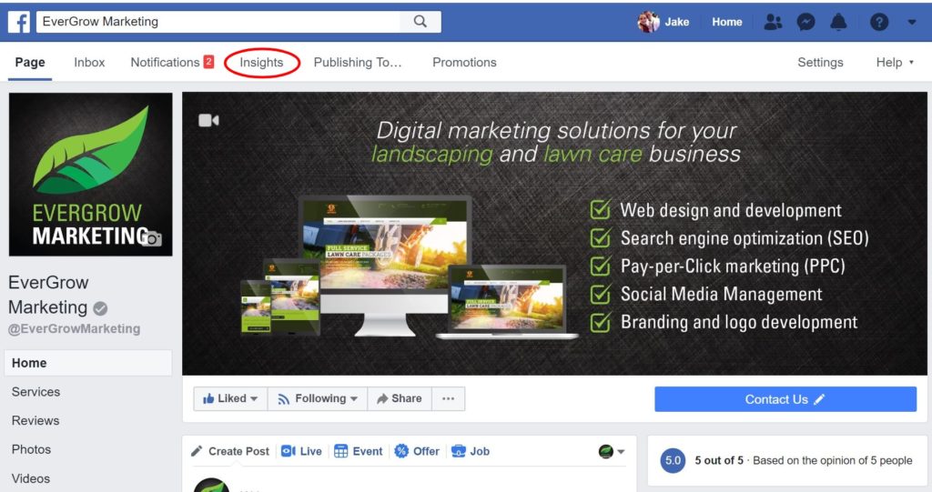
Task: Click the EverGrow Marketing search field
Action: coord(218,22)
